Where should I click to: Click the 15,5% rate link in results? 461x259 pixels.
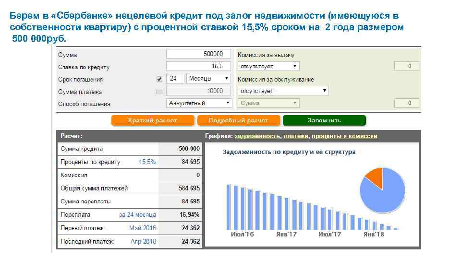coord(147,162)
